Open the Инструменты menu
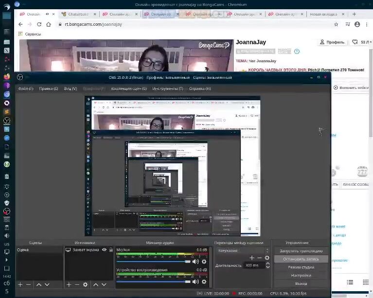 (x=167, y=88)
